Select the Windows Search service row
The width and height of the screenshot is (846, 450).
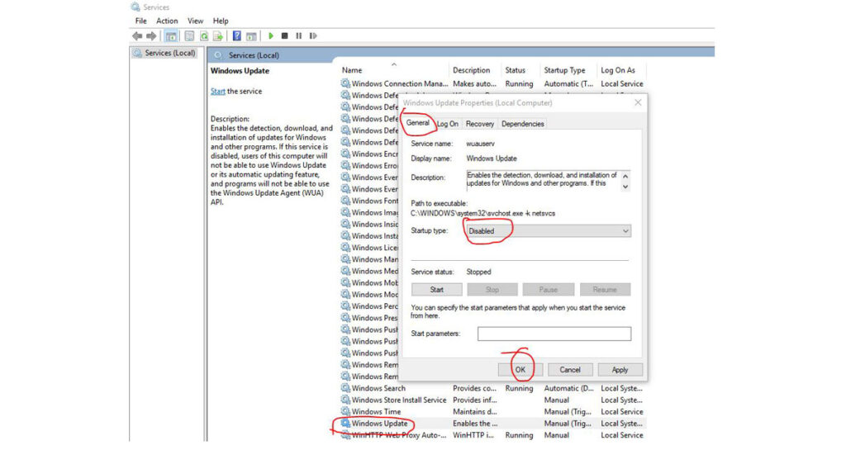(492, 388)
